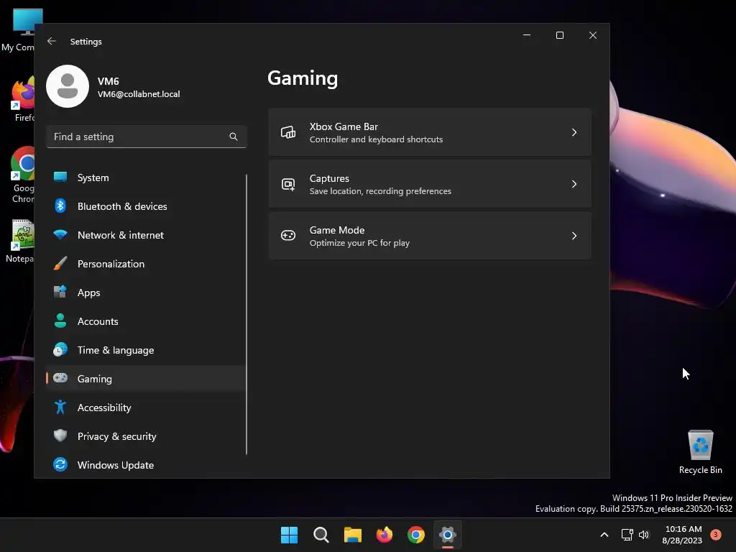This screenshot has height=552, width=736.
Task: Go to Personalization settings
Action: click(x=145, y=264)
